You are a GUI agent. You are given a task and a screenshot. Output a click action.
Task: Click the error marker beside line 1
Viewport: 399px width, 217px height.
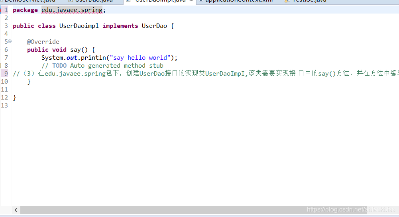0,10
